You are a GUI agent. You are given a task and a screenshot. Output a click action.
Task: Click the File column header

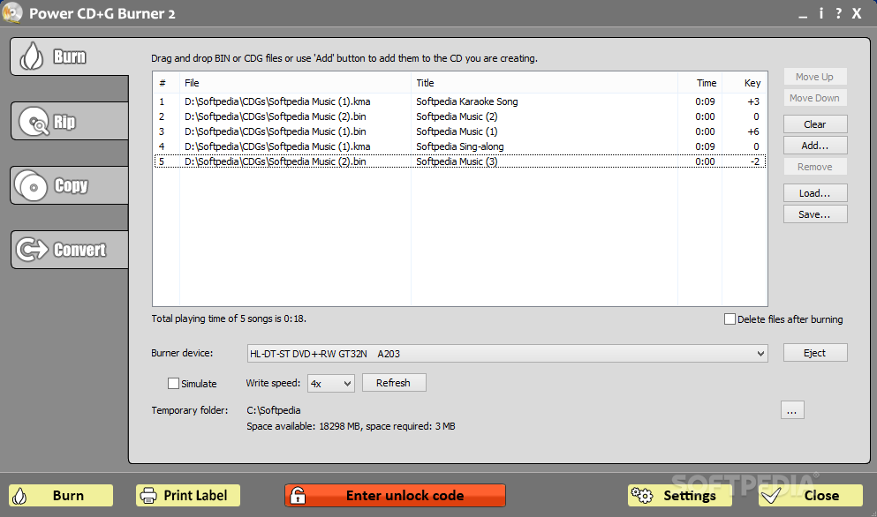coord(295,83)
